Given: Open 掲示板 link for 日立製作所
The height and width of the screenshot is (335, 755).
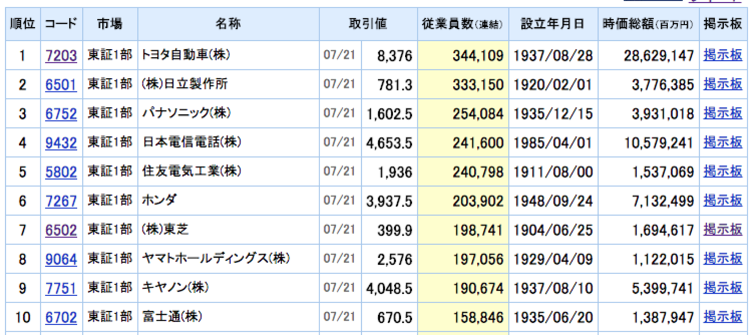Looking at the screenshot, I should point(722,84).
